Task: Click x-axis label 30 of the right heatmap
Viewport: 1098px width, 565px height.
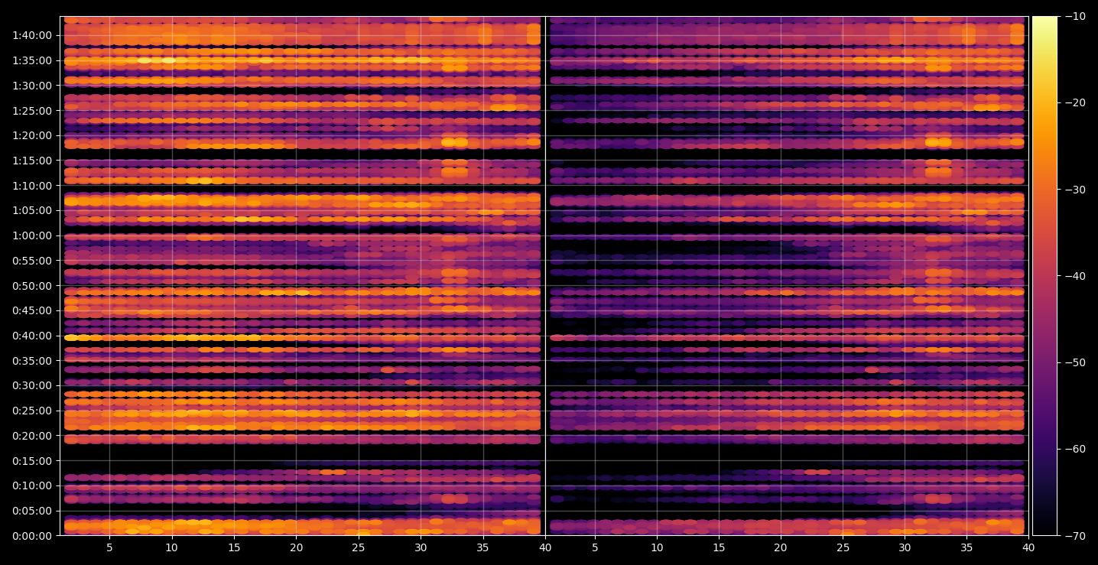Action: click(x=905, y=547)
